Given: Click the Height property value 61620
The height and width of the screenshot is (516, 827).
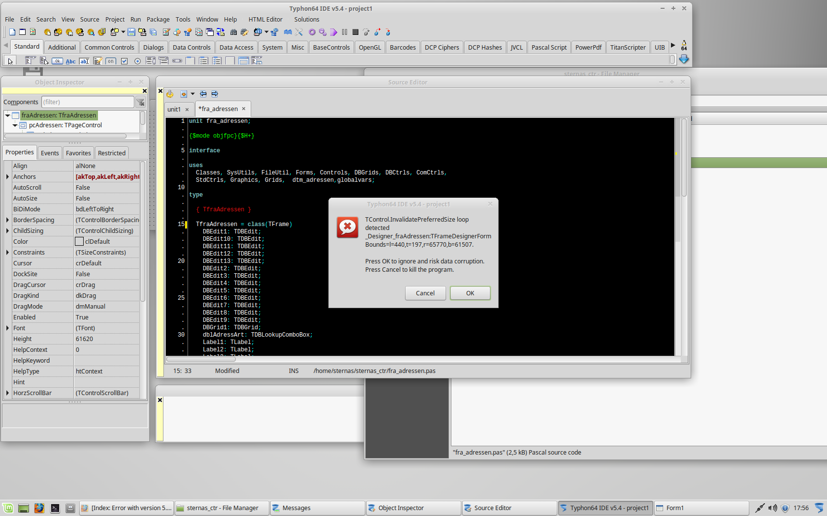Looking at the screenshot, I should 107,339.
